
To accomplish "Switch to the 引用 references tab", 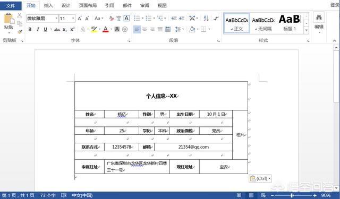I will (x=110, y=6).
